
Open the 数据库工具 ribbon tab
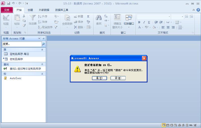pos(62,10)
